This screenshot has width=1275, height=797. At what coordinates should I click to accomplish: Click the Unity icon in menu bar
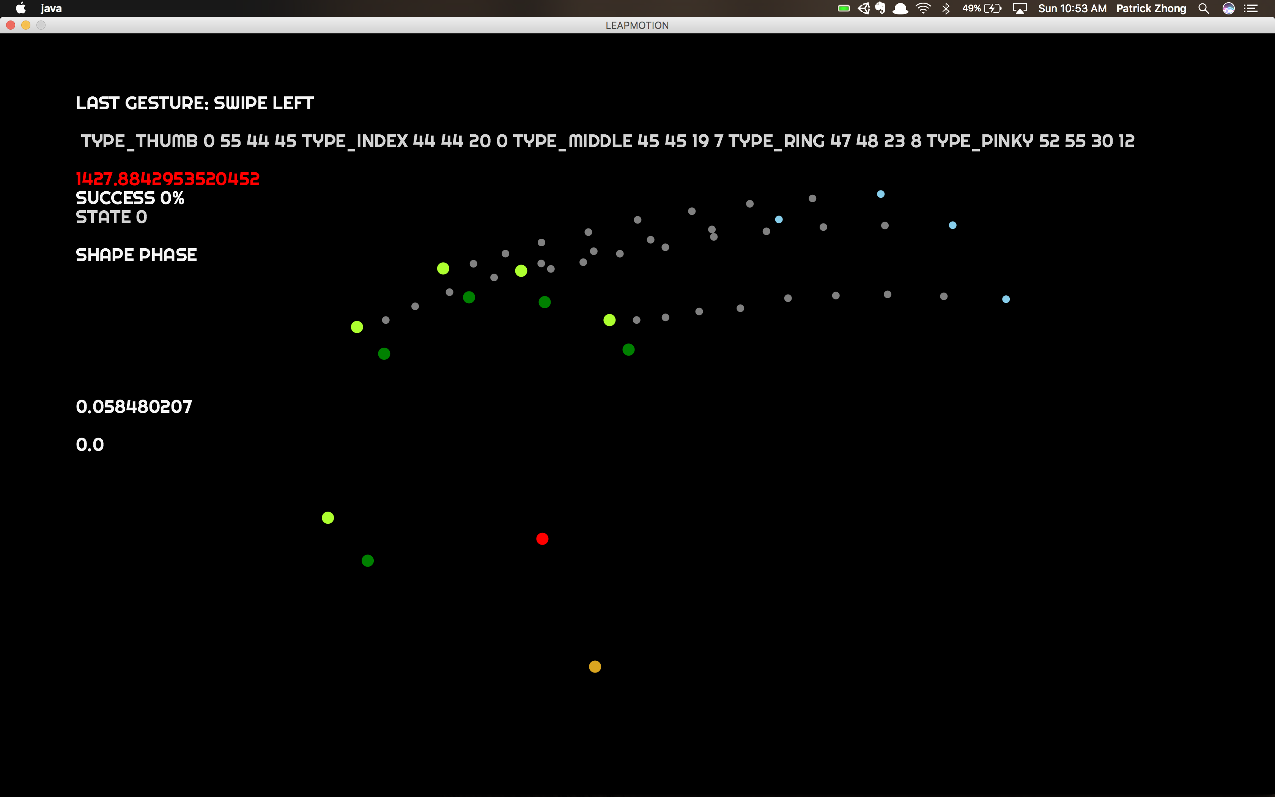pos(864,8)
